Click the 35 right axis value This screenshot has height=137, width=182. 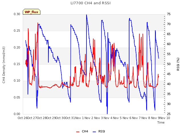tap(169, 94)
